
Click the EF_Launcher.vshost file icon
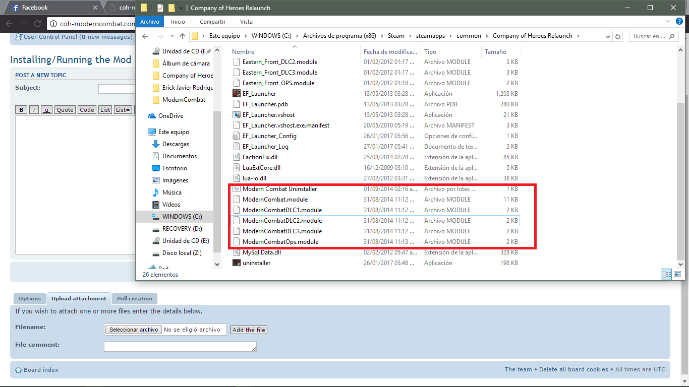click(x=236, y=115)
